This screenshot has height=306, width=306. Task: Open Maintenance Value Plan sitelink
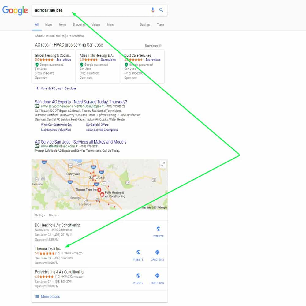[x=56, y=130]
